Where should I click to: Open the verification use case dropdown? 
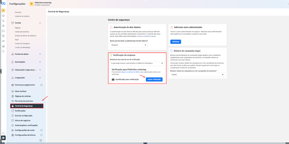coord(137,63)
